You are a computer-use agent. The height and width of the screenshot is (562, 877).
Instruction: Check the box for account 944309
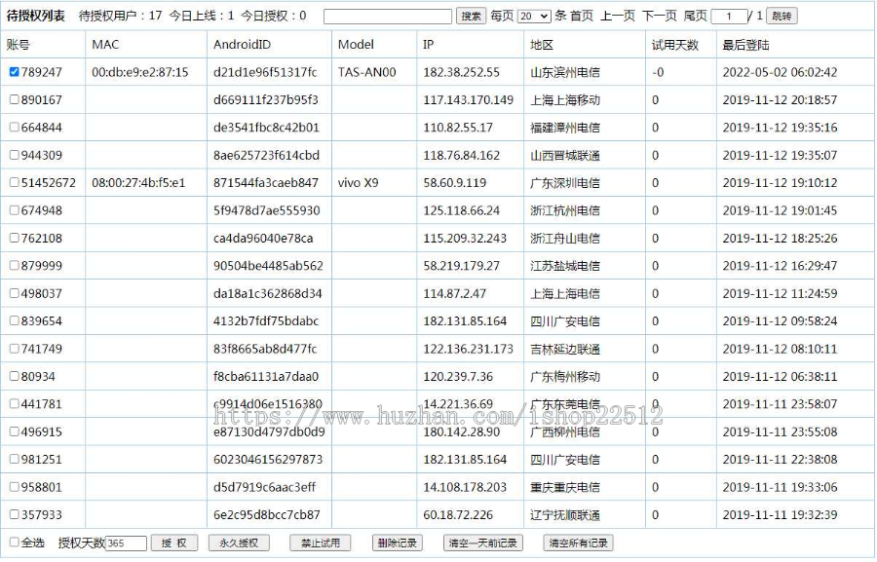click(14, 155)
